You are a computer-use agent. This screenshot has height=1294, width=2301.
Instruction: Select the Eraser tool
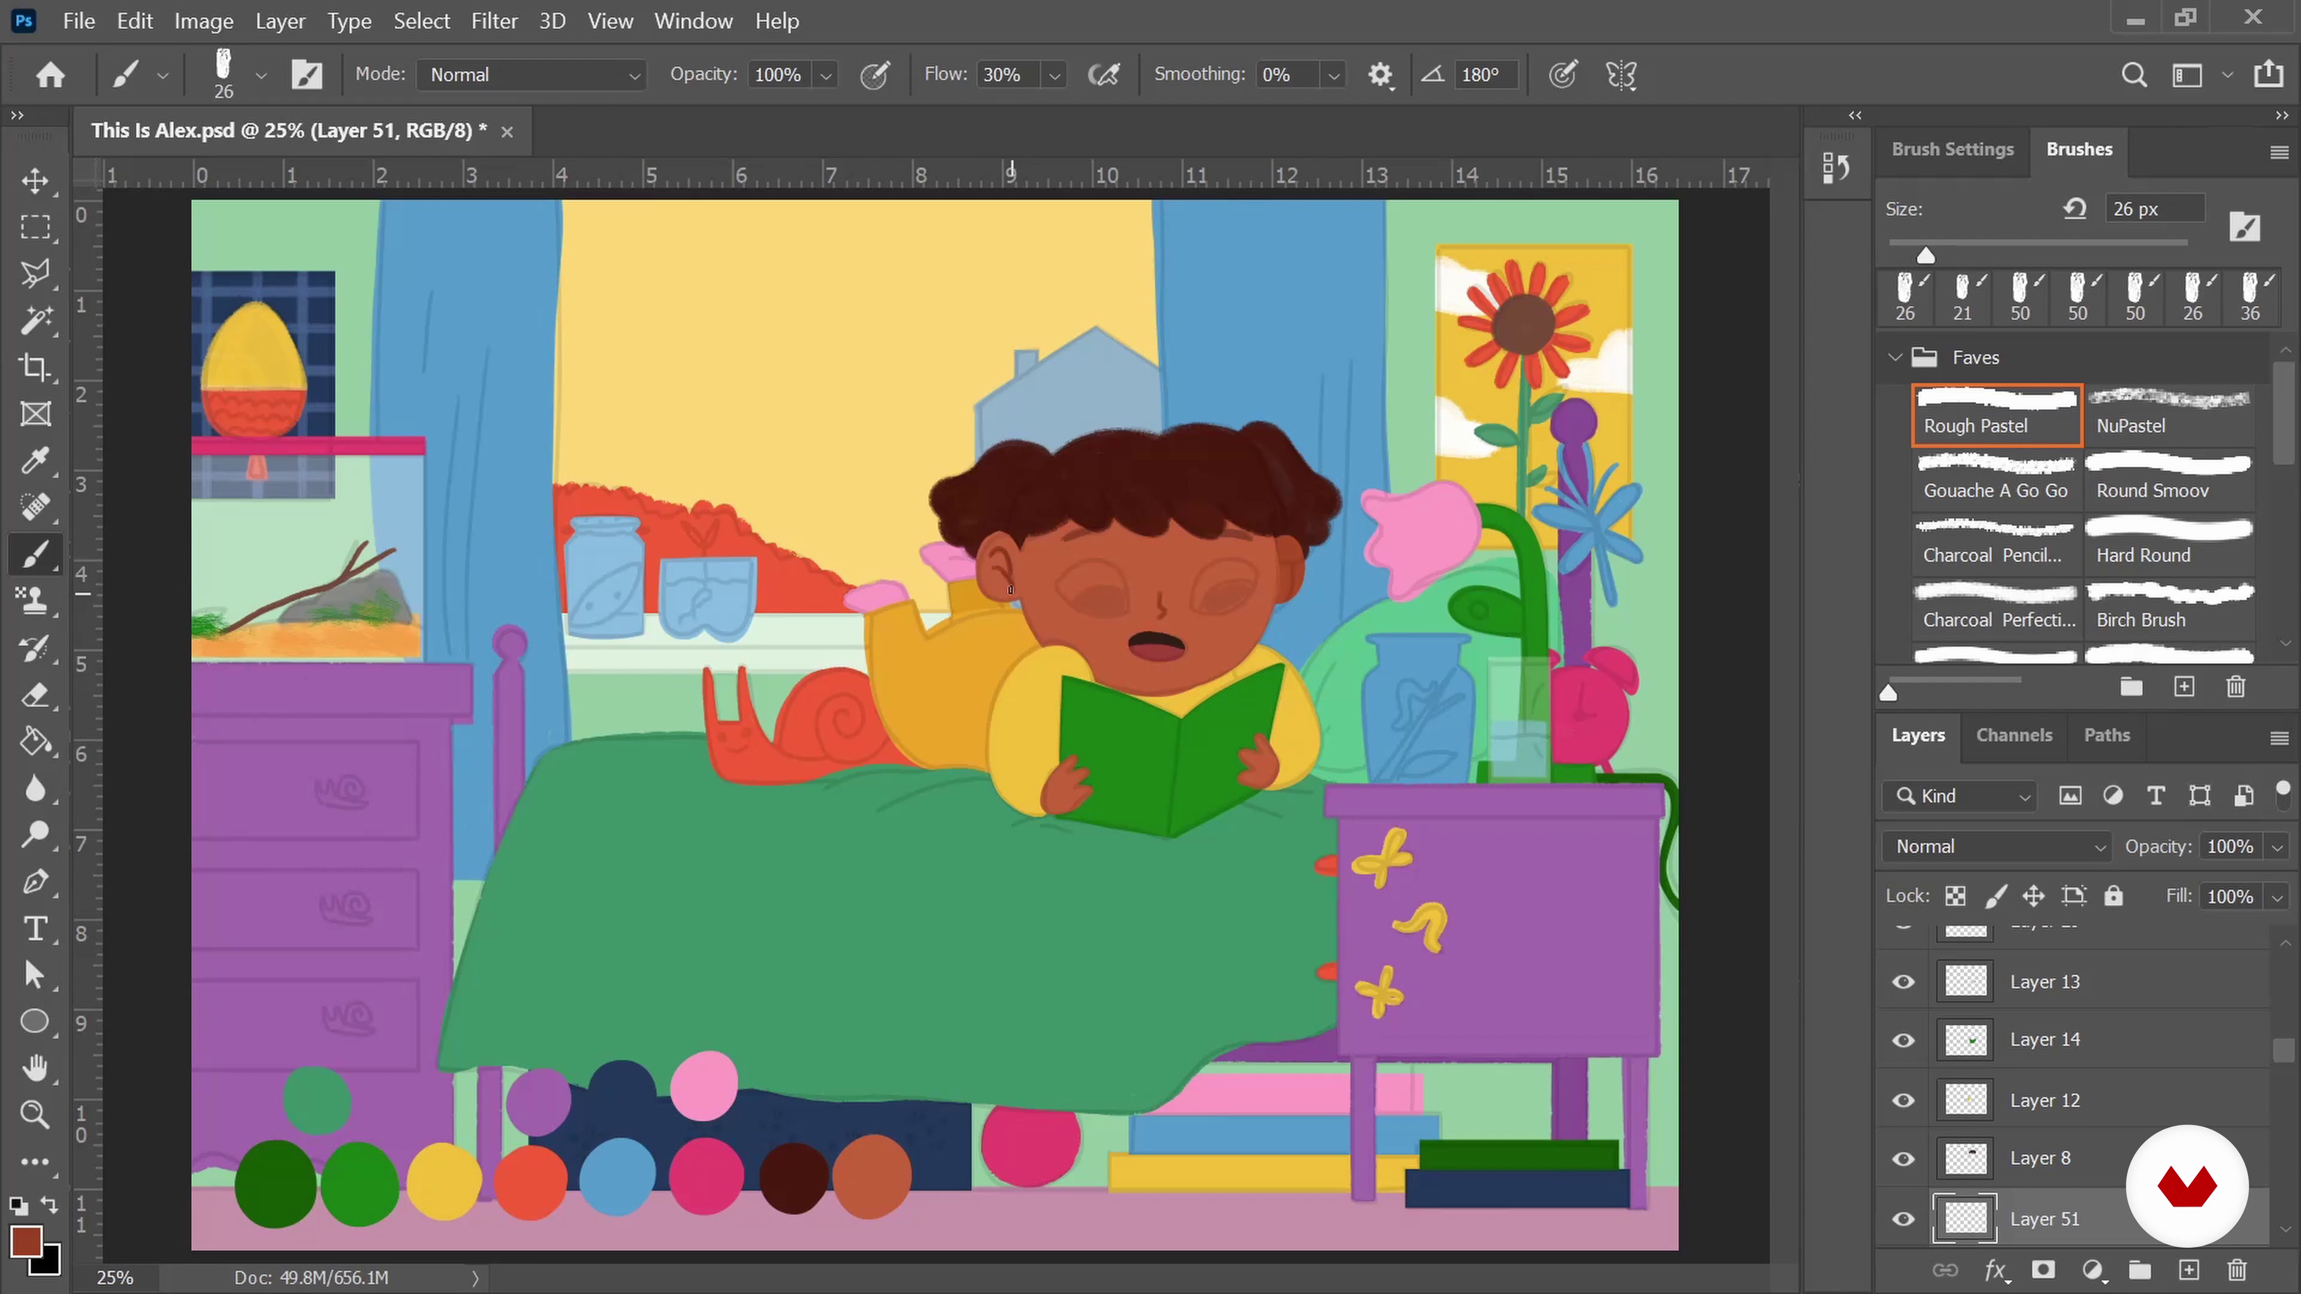tap(35, 695)
